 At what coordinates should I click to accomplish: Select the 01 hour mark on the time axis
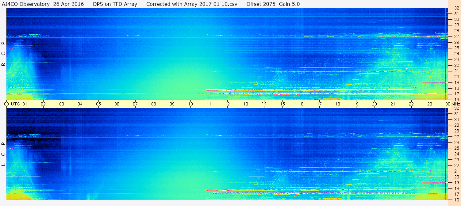[25, 104]
